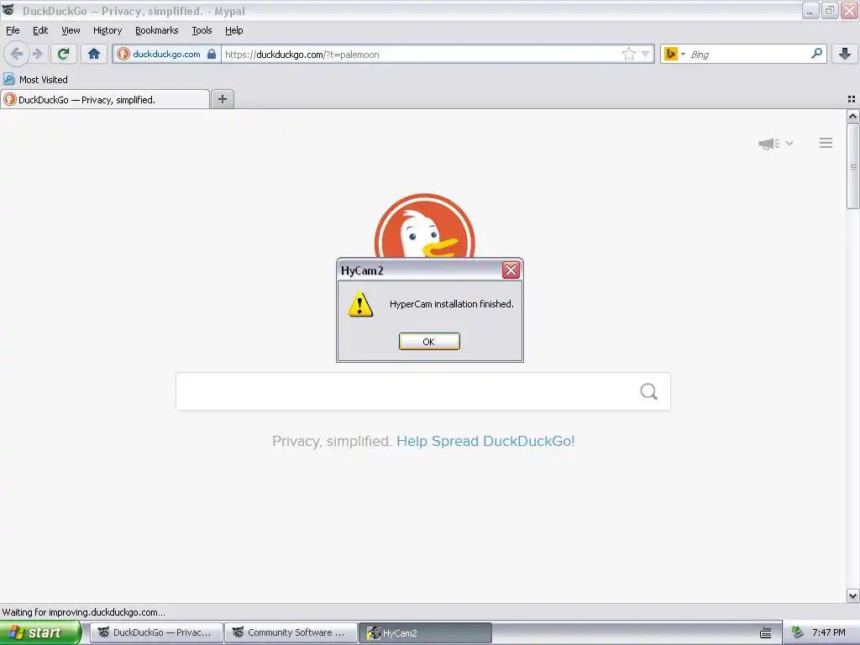Click the Forward arrow button
The image size is (860, 645).
pyautogui.click(x=38, y=54)
